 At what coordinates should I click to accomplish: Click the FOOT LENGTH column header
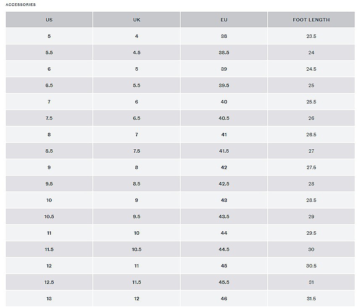(311, 20)
